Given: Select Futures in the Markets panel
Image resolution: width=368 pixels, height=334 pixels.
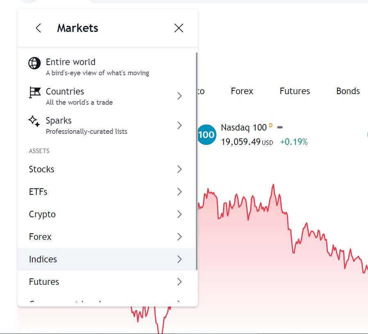Looking at the screenshot, I should click(107, 282).
